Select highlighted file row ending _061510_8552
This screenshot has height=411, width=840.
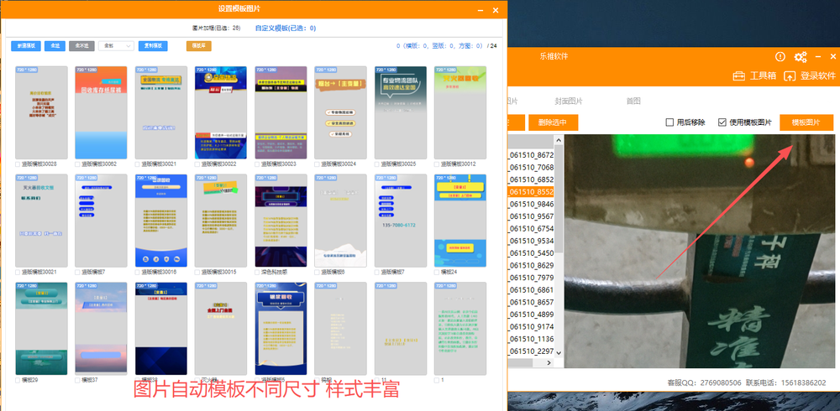[530, 191]
